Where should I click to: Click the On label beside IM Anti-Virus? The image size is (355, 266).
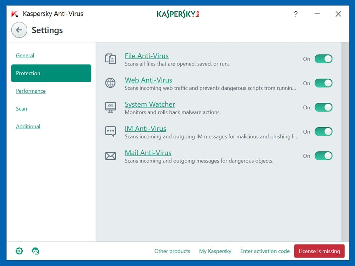[x=307, y=132]
